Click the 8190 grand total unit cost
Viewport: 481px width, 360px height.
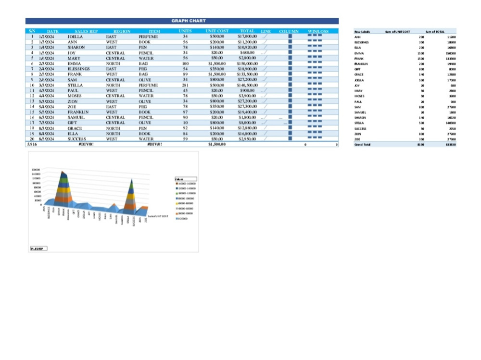point(421,144)
